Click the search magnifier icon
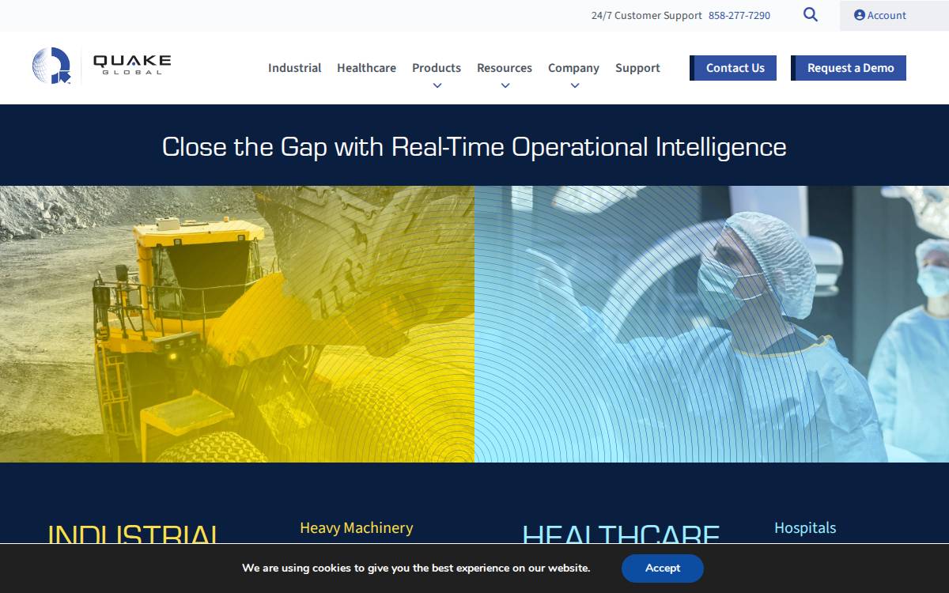The height and width of the screenshot is (593, 949). tap(811, 14)
